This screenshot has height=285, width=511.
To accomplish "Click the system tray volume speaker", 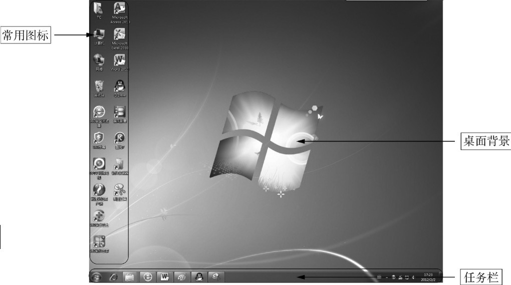I will (413, 277).
